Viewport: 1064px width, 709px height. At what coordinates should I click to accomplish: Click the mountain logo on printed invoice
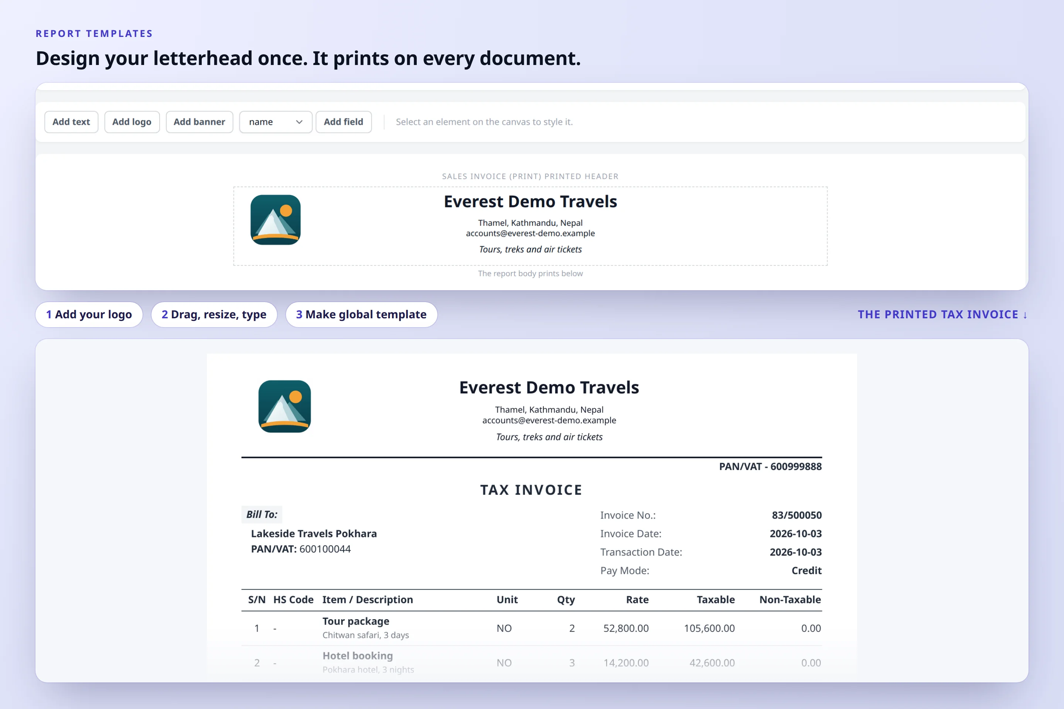pos(284,406)
